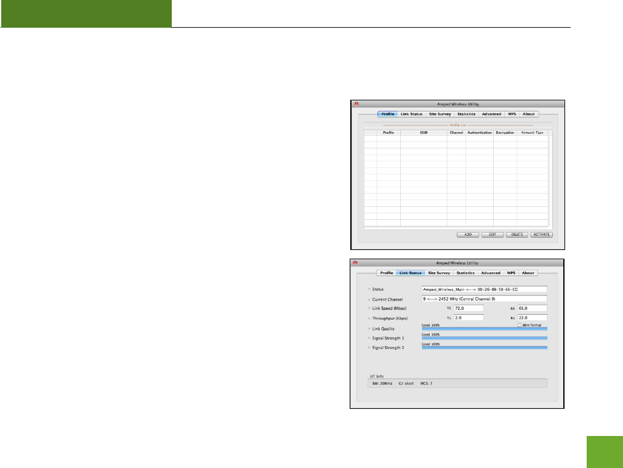623x468 pixels.
Task: Enable the dBm format checkbox
Action: pyautogui.click(x=520, y=325)
